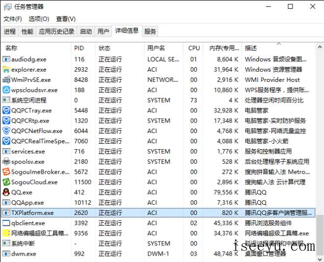Click the explorer.exe folder icon
This screenshot has height=262, width=324.
[6, 70]
